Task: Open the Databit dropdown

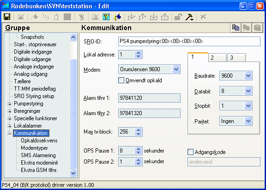Action: tap(248, 91)
